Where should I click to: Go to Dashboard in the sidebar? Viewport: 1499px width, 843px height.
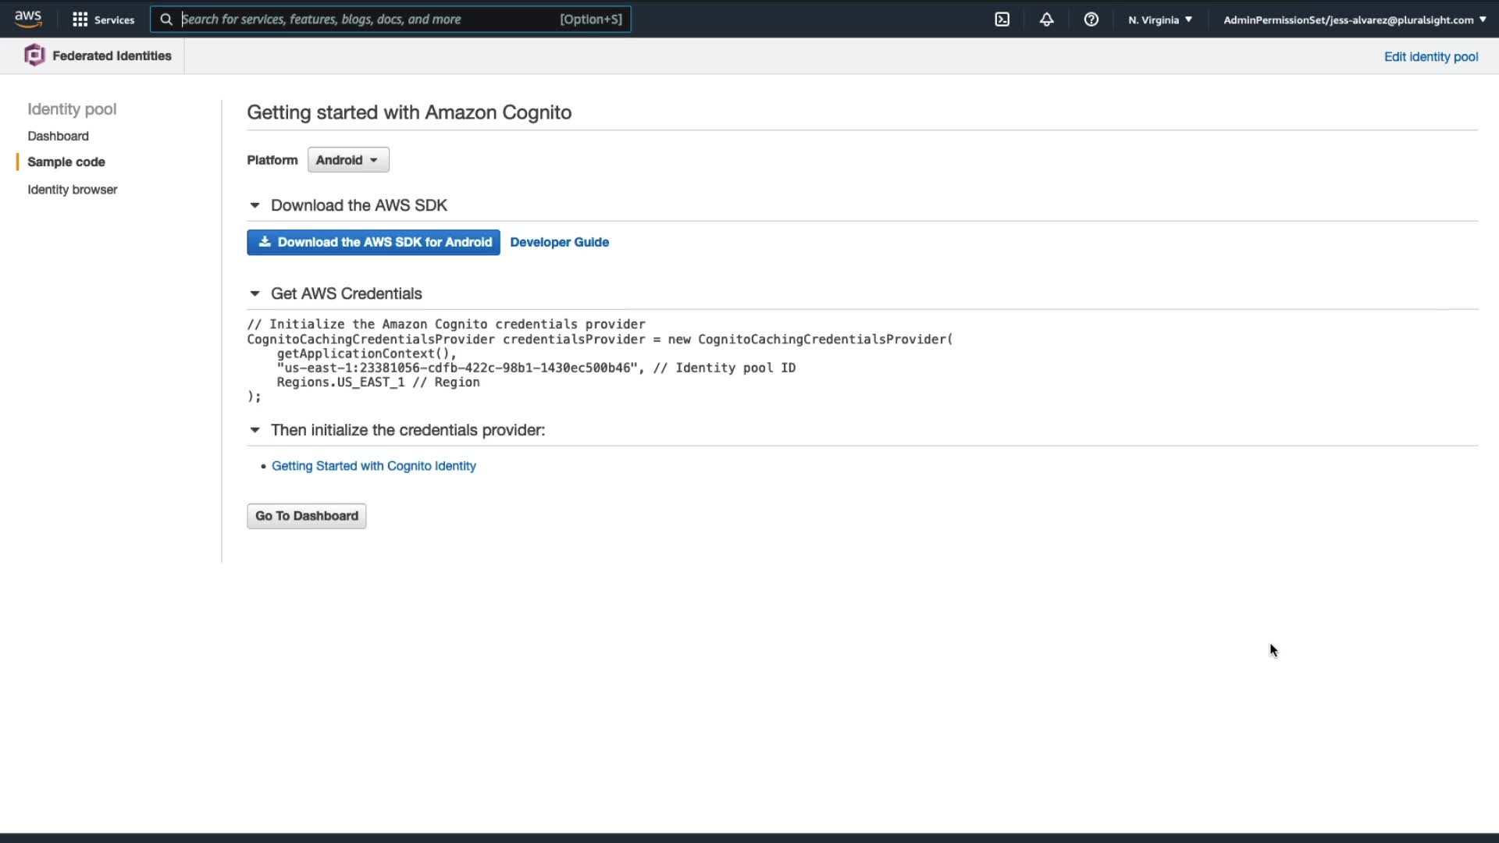[58, 136]
